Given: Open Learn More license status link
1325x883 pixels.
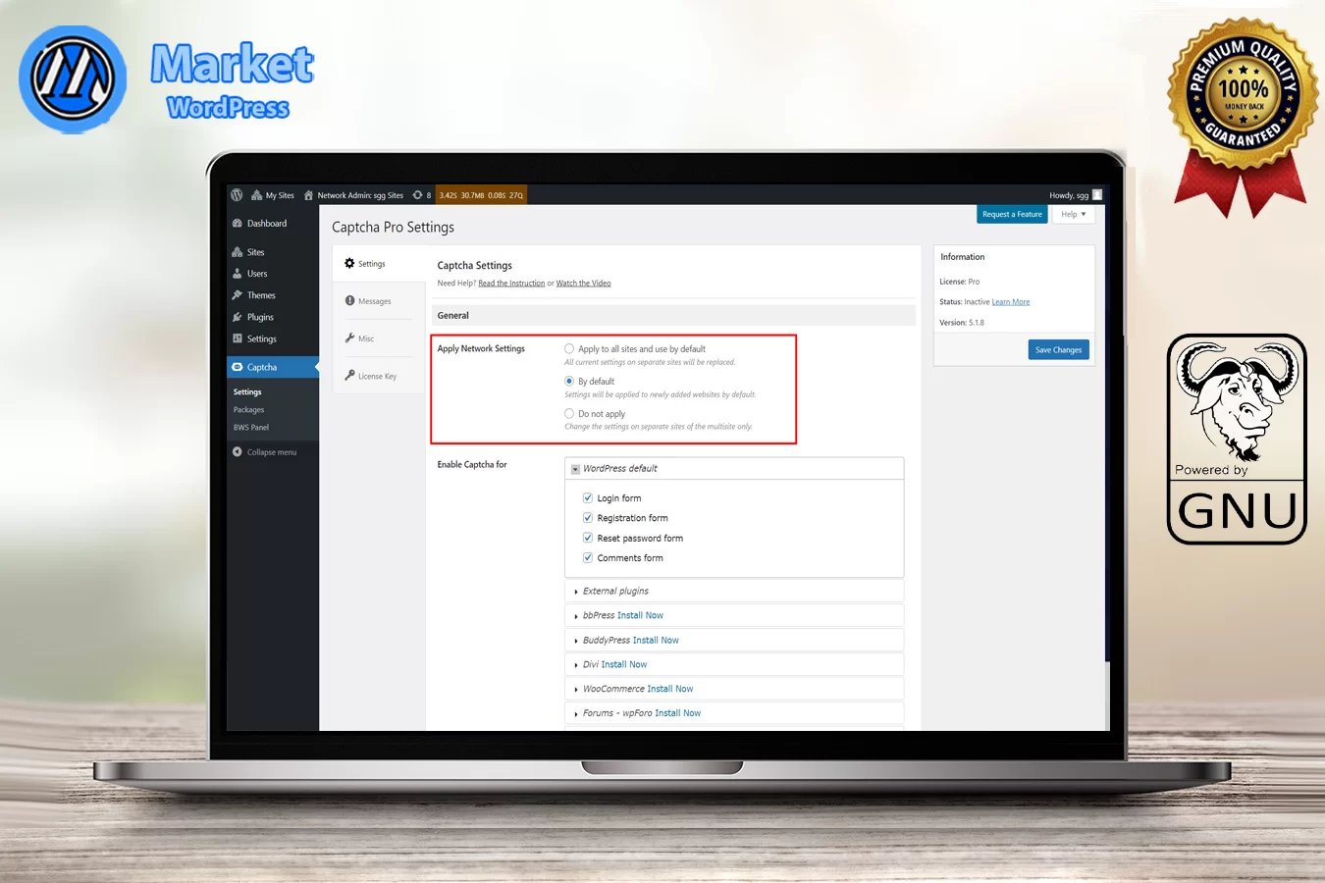Looking at the screenshot, I should [x=1011, y=302].
